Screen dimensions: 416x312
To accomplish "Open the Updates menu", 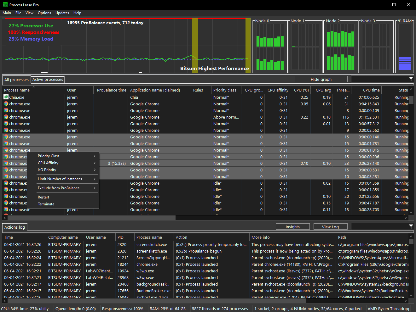I will click(62, 13).
